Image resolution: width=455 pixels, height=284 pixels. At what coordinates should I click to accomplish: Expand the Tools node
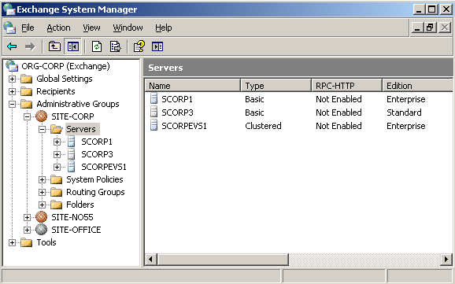pyautogui.click(x=12, y=242)
